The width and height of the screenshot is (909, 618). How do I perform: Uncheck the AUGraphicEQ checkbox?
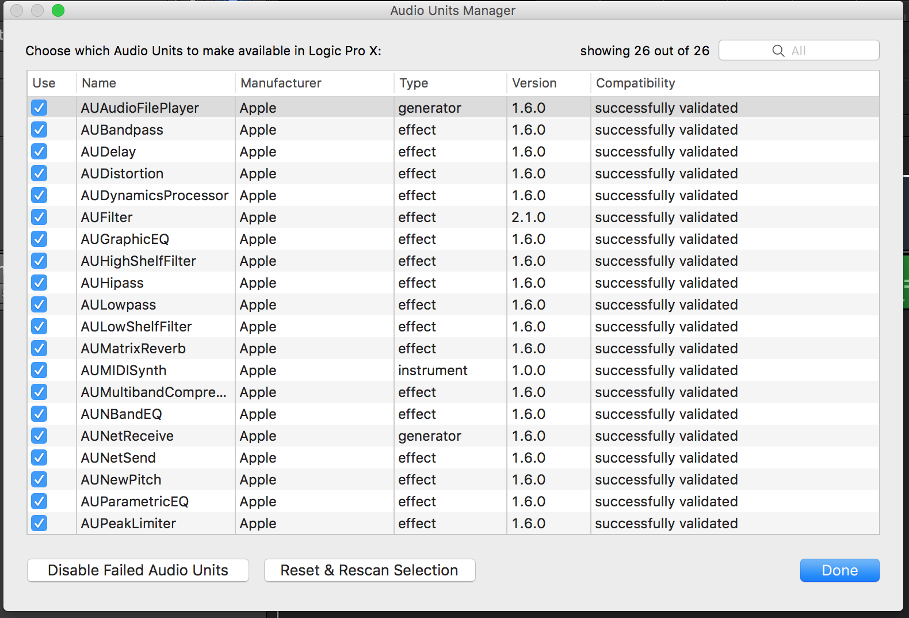tap(39, 239)
